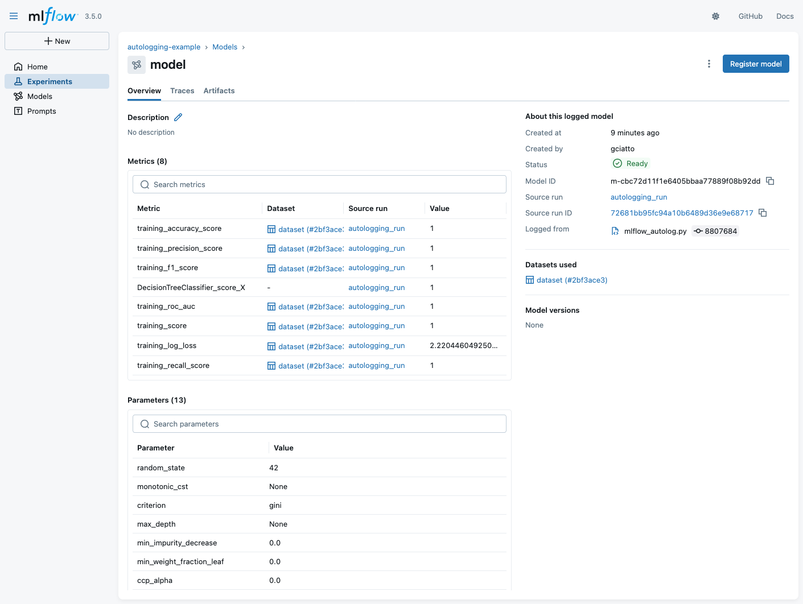Open the New dropdown button

pyautogui.click(x=57, y=41)
